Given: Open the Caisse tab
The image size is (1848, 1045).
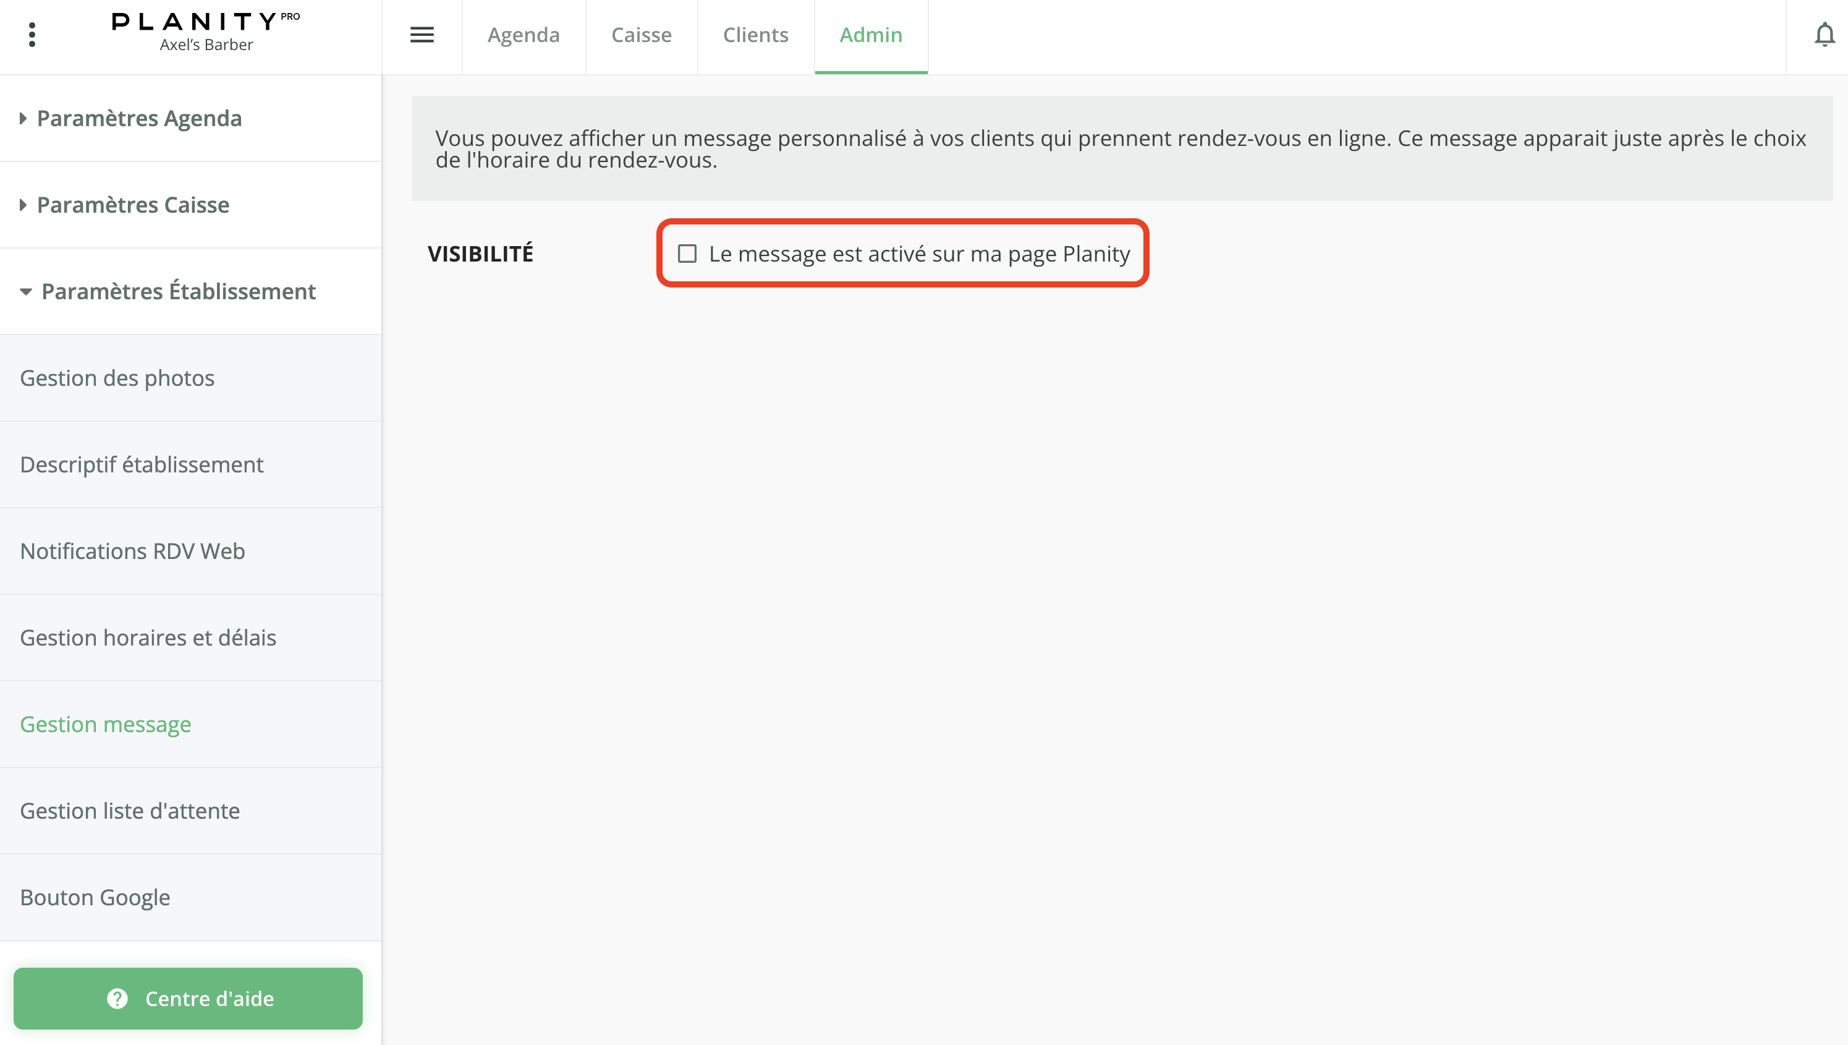Looking at the screenshot, I should coord(642,35).
